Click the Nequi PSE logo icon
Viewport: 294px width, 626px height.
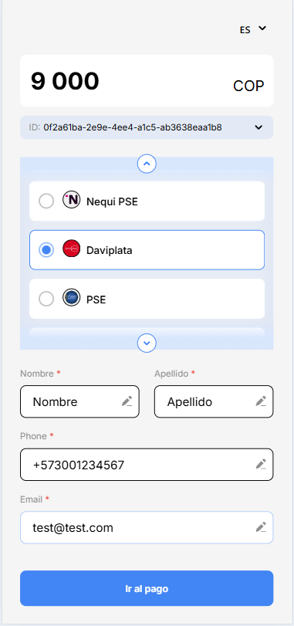(x=72, y=200)
